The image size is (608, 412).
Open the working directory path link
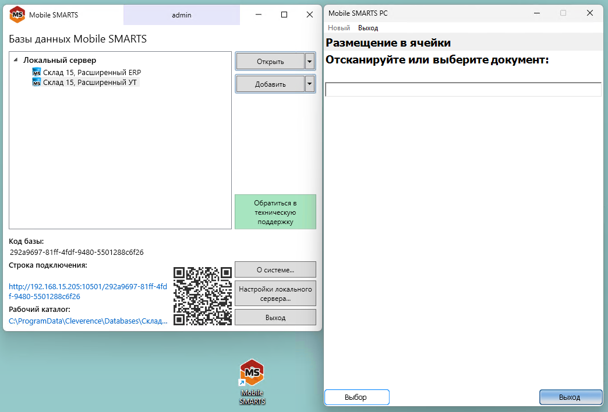(x=88, y=321)
